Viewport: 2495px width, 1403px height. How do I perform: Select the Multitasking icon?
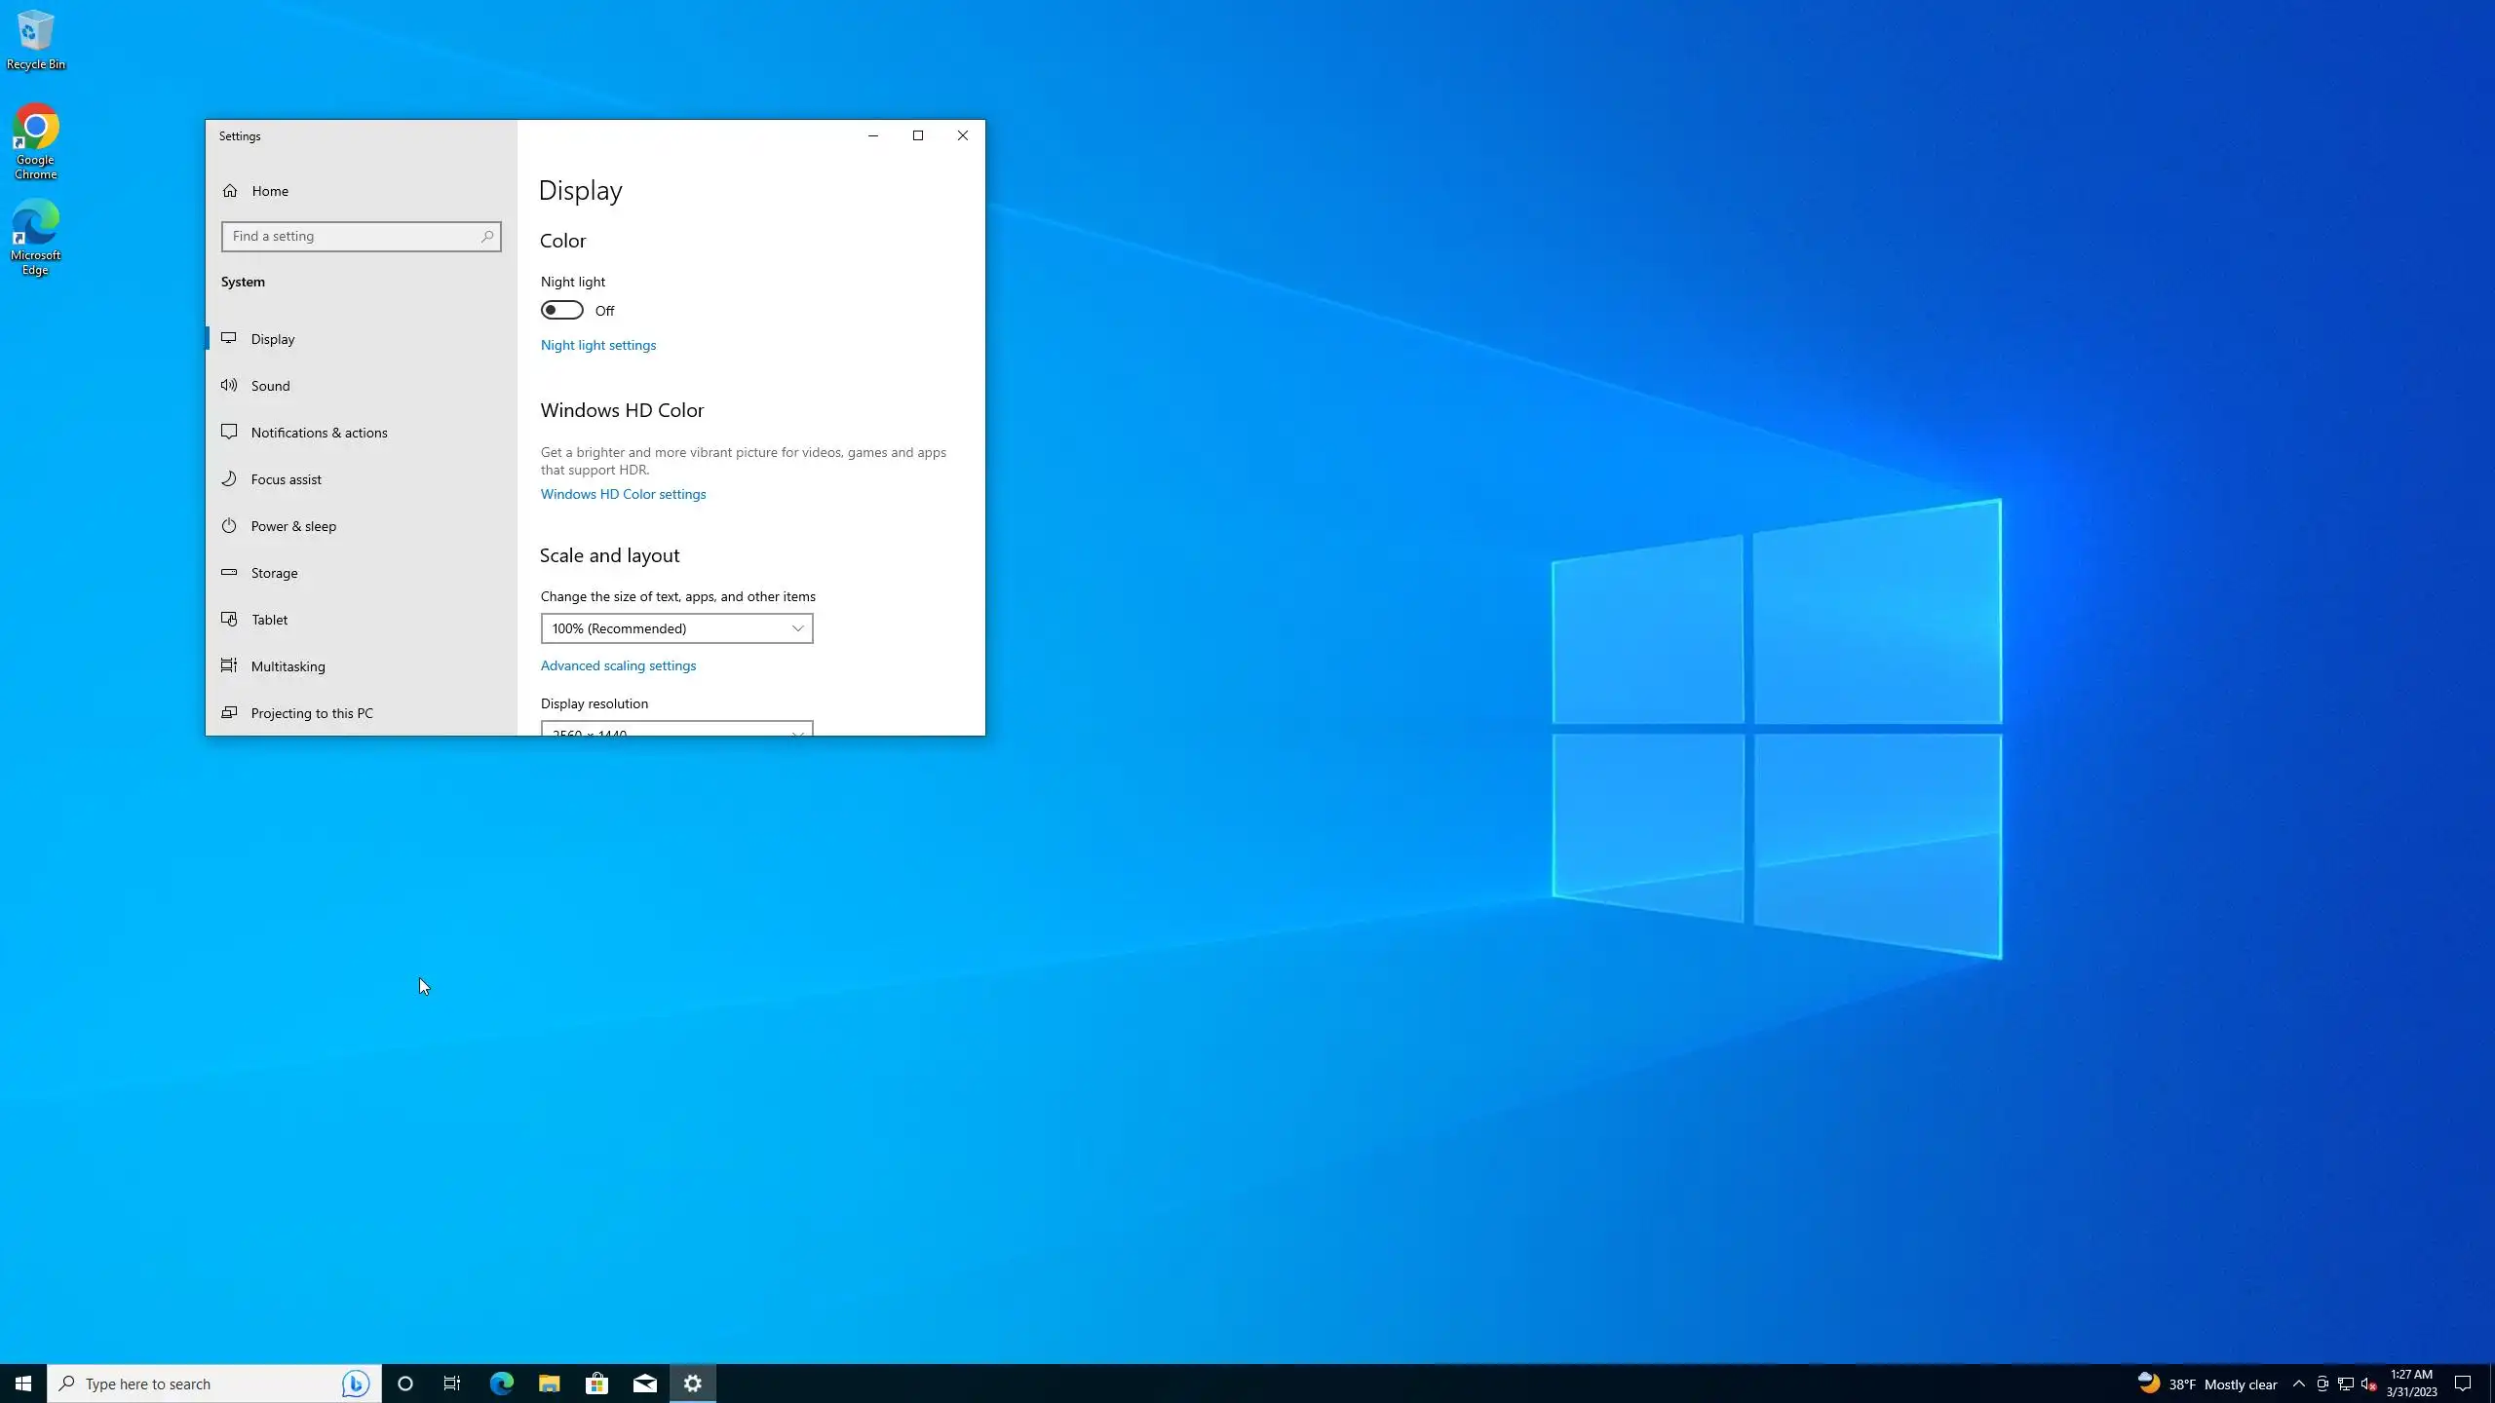229,665
